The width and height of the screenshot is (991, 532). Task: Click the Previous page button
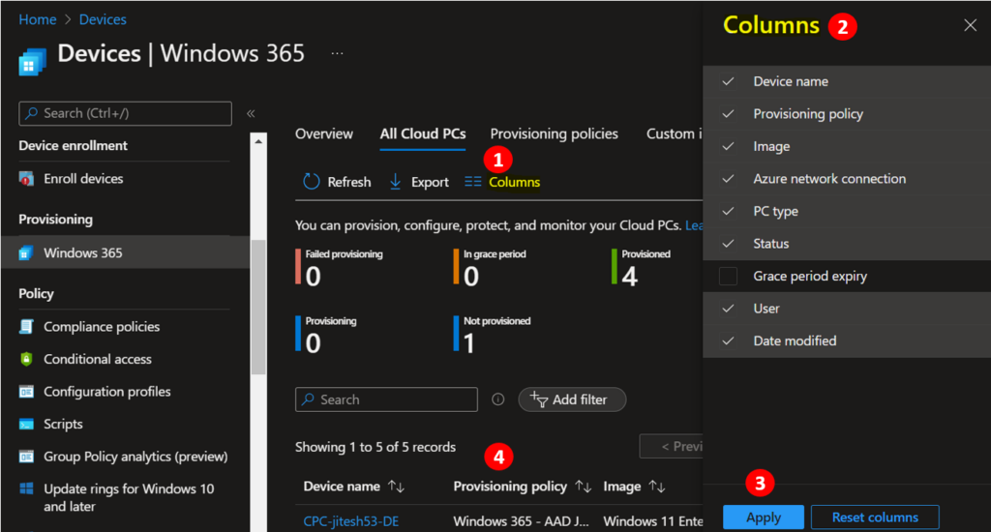coord(672,447)
